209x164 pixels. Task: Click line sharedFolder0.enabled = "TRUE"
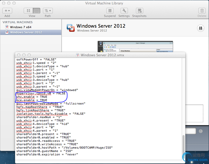pos(43,137)
